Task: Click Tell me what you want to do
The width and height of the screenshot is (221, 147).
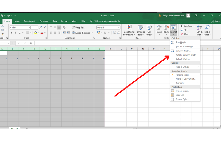Action: click(107, 21)
